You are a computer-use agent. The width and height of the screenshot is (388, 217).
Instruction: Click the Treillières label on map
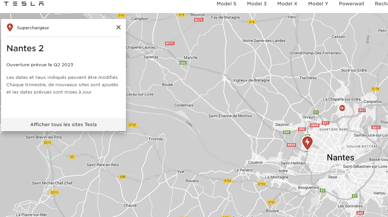308,78
